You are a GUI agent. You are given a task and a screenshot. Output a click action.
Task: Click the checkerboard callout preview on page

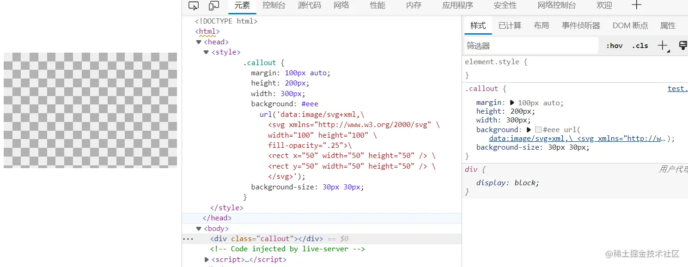(x=90, y=110)
